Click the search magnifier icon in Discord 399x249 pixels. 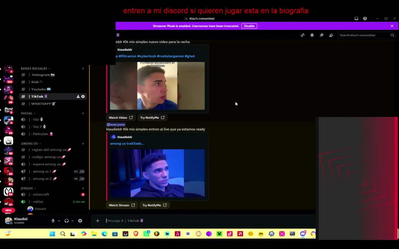coord(392,35)
